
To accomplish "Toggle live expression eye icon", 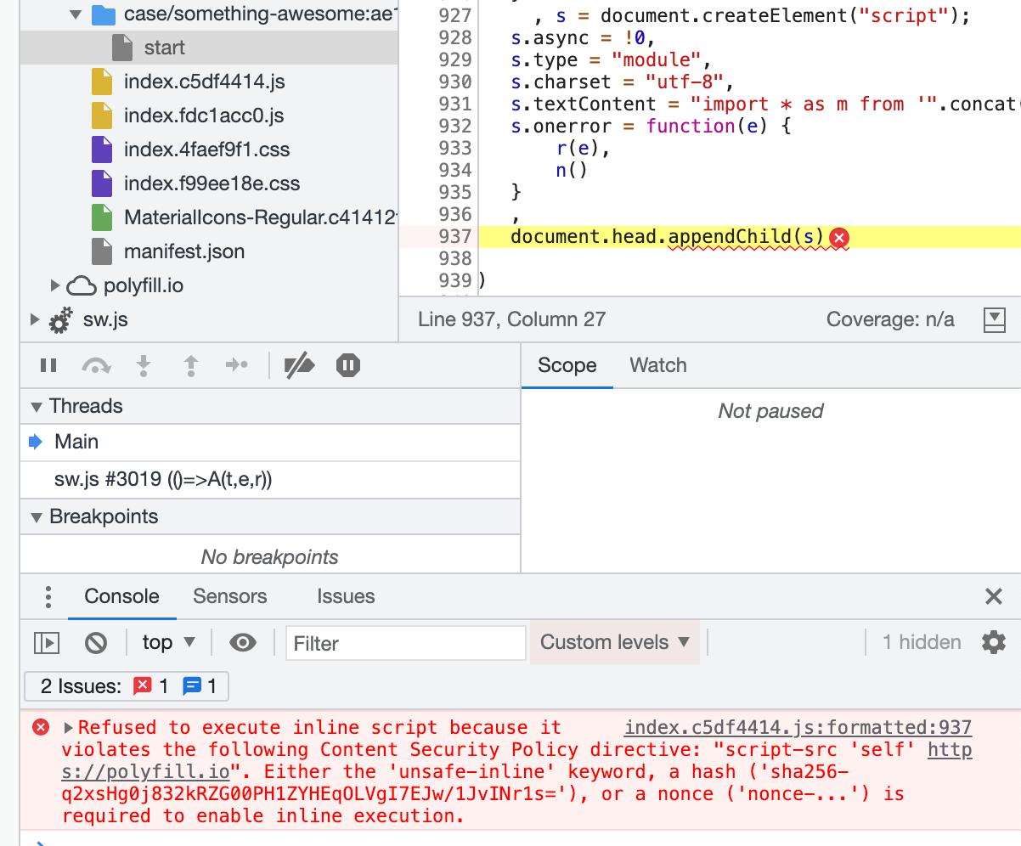I will [x=243, y=643].
